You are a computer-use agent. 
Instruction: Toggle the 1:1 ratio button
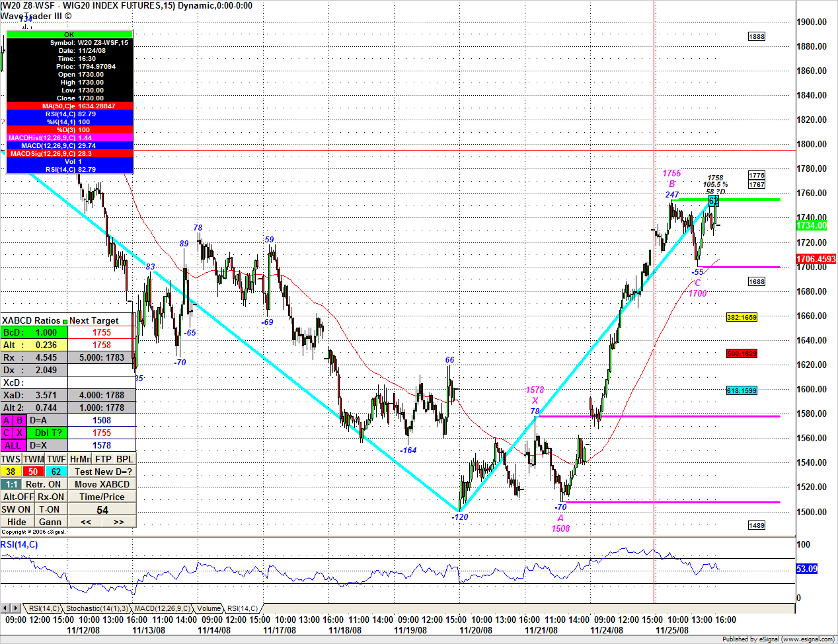tap(11, 484)
